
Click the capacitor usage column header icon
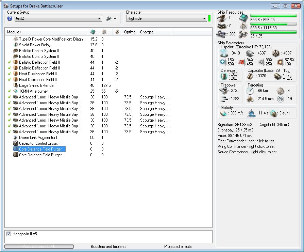(117, 32)
